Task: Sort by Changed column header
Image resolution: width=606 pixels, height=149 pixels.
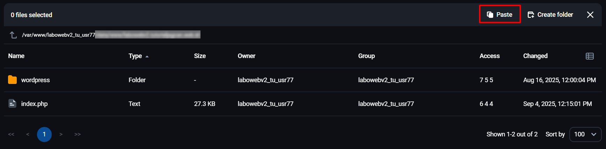Action: pyautogui.click(x=535, y=56)
